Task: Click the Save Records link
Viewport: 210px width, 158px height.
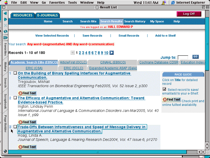Action: coord(92,36)
